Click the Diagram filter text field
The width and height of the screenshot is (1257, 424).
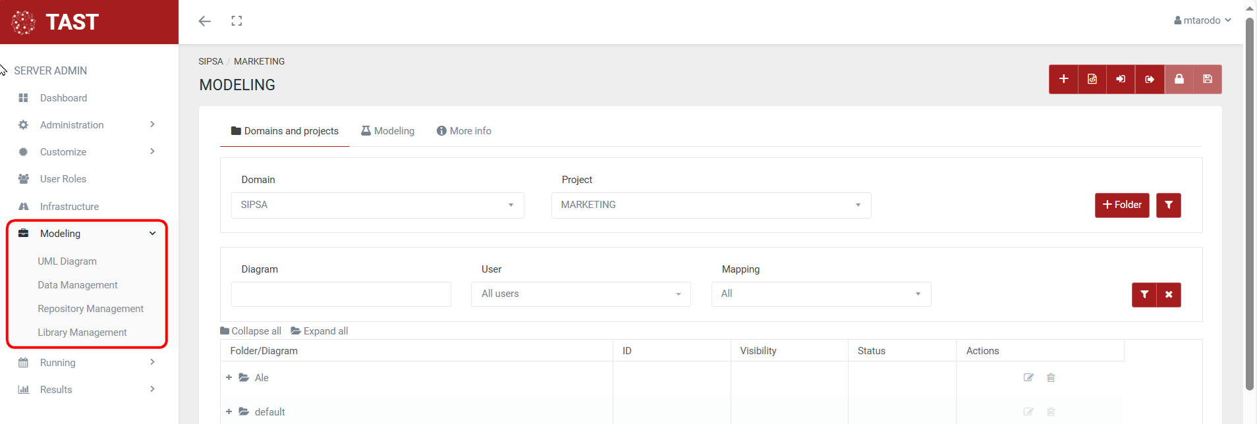341,294
